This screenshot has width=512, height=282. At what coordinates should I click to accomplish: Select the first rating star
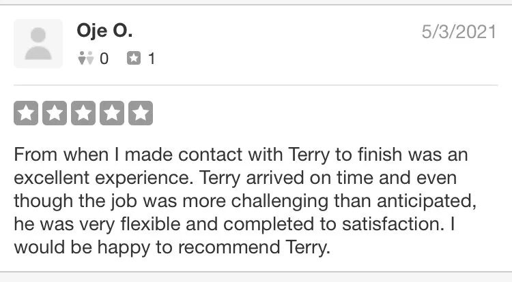point(26,113)
